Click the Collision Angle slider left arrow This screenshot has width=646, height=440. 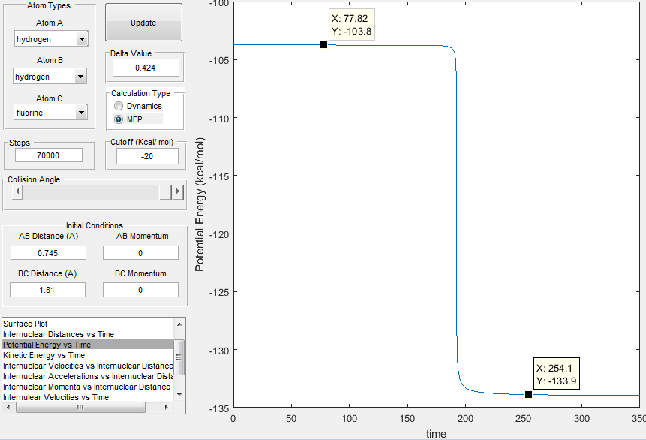[x=17, y=191]
